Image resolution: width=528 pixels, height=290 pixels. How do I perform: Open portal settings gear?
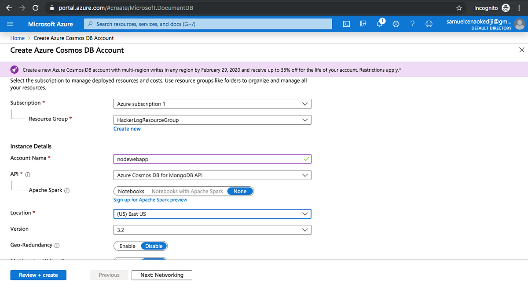point(396,24)
